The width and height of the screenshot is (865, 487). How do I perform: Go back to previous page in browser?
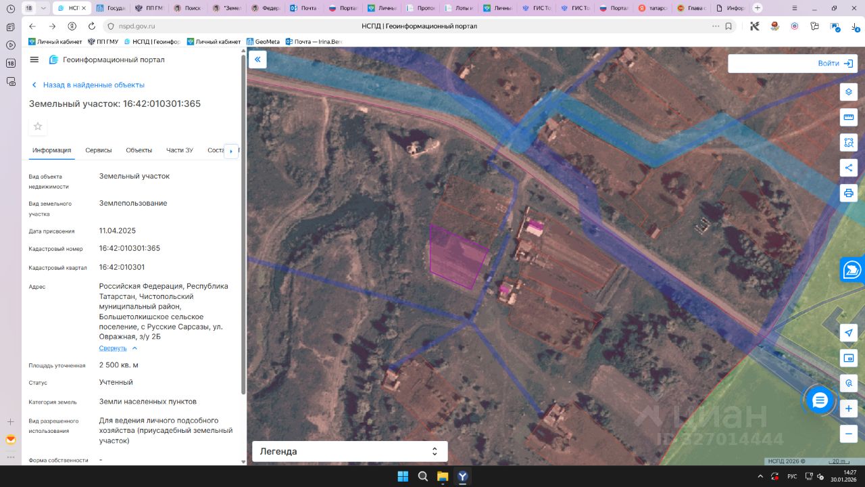tap(32, 26)
